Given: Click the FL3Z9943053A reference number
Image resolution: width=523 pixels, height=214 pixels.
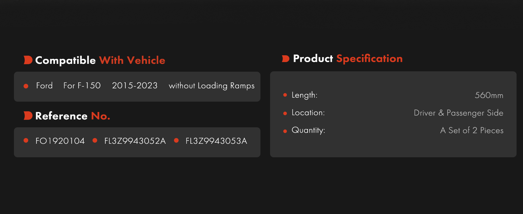Looking at the screenshot, I should pos(216,141).
